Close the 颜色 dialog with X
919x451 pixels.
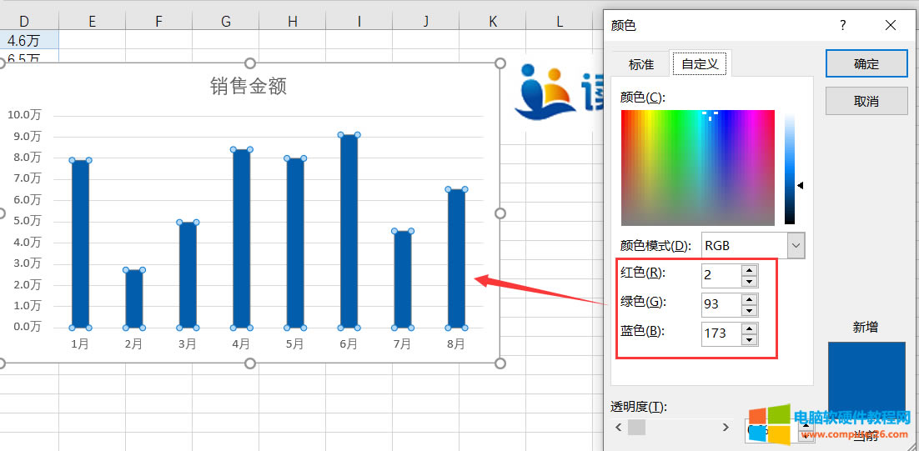tap(891, 25)
